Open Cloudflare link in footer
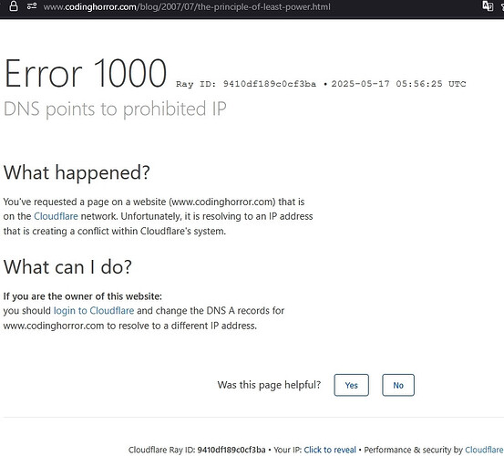This screenshot has height=456, width=504. pos(484,450)
